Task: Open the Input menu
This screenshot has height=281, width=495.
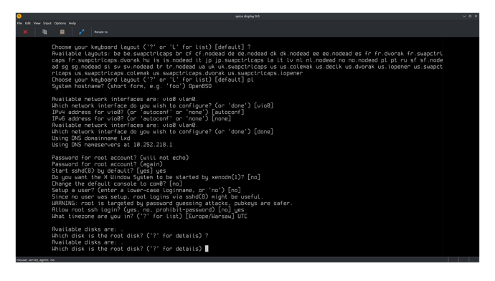Action: click(47, 24)
